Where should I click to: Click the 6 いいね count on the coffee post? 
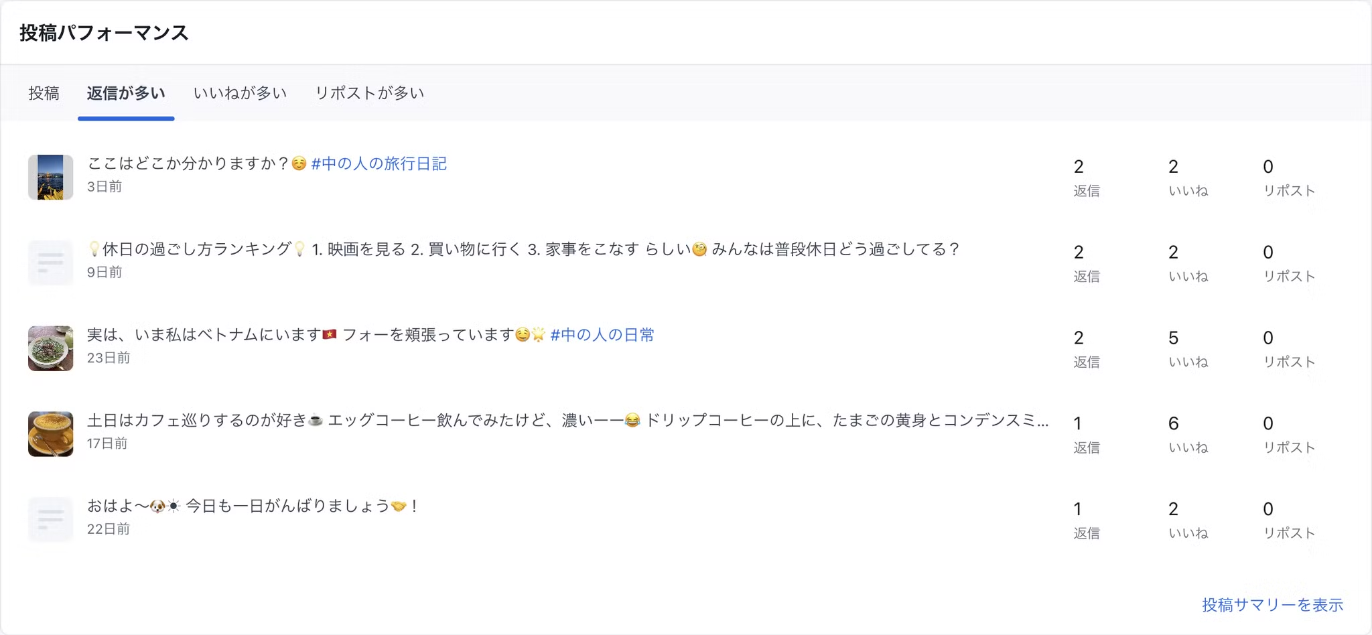1188,434
